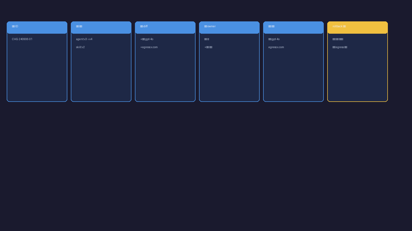Select the skill:v2 line
The width and height of the screenshot is (412, 231).
(80, 47)
